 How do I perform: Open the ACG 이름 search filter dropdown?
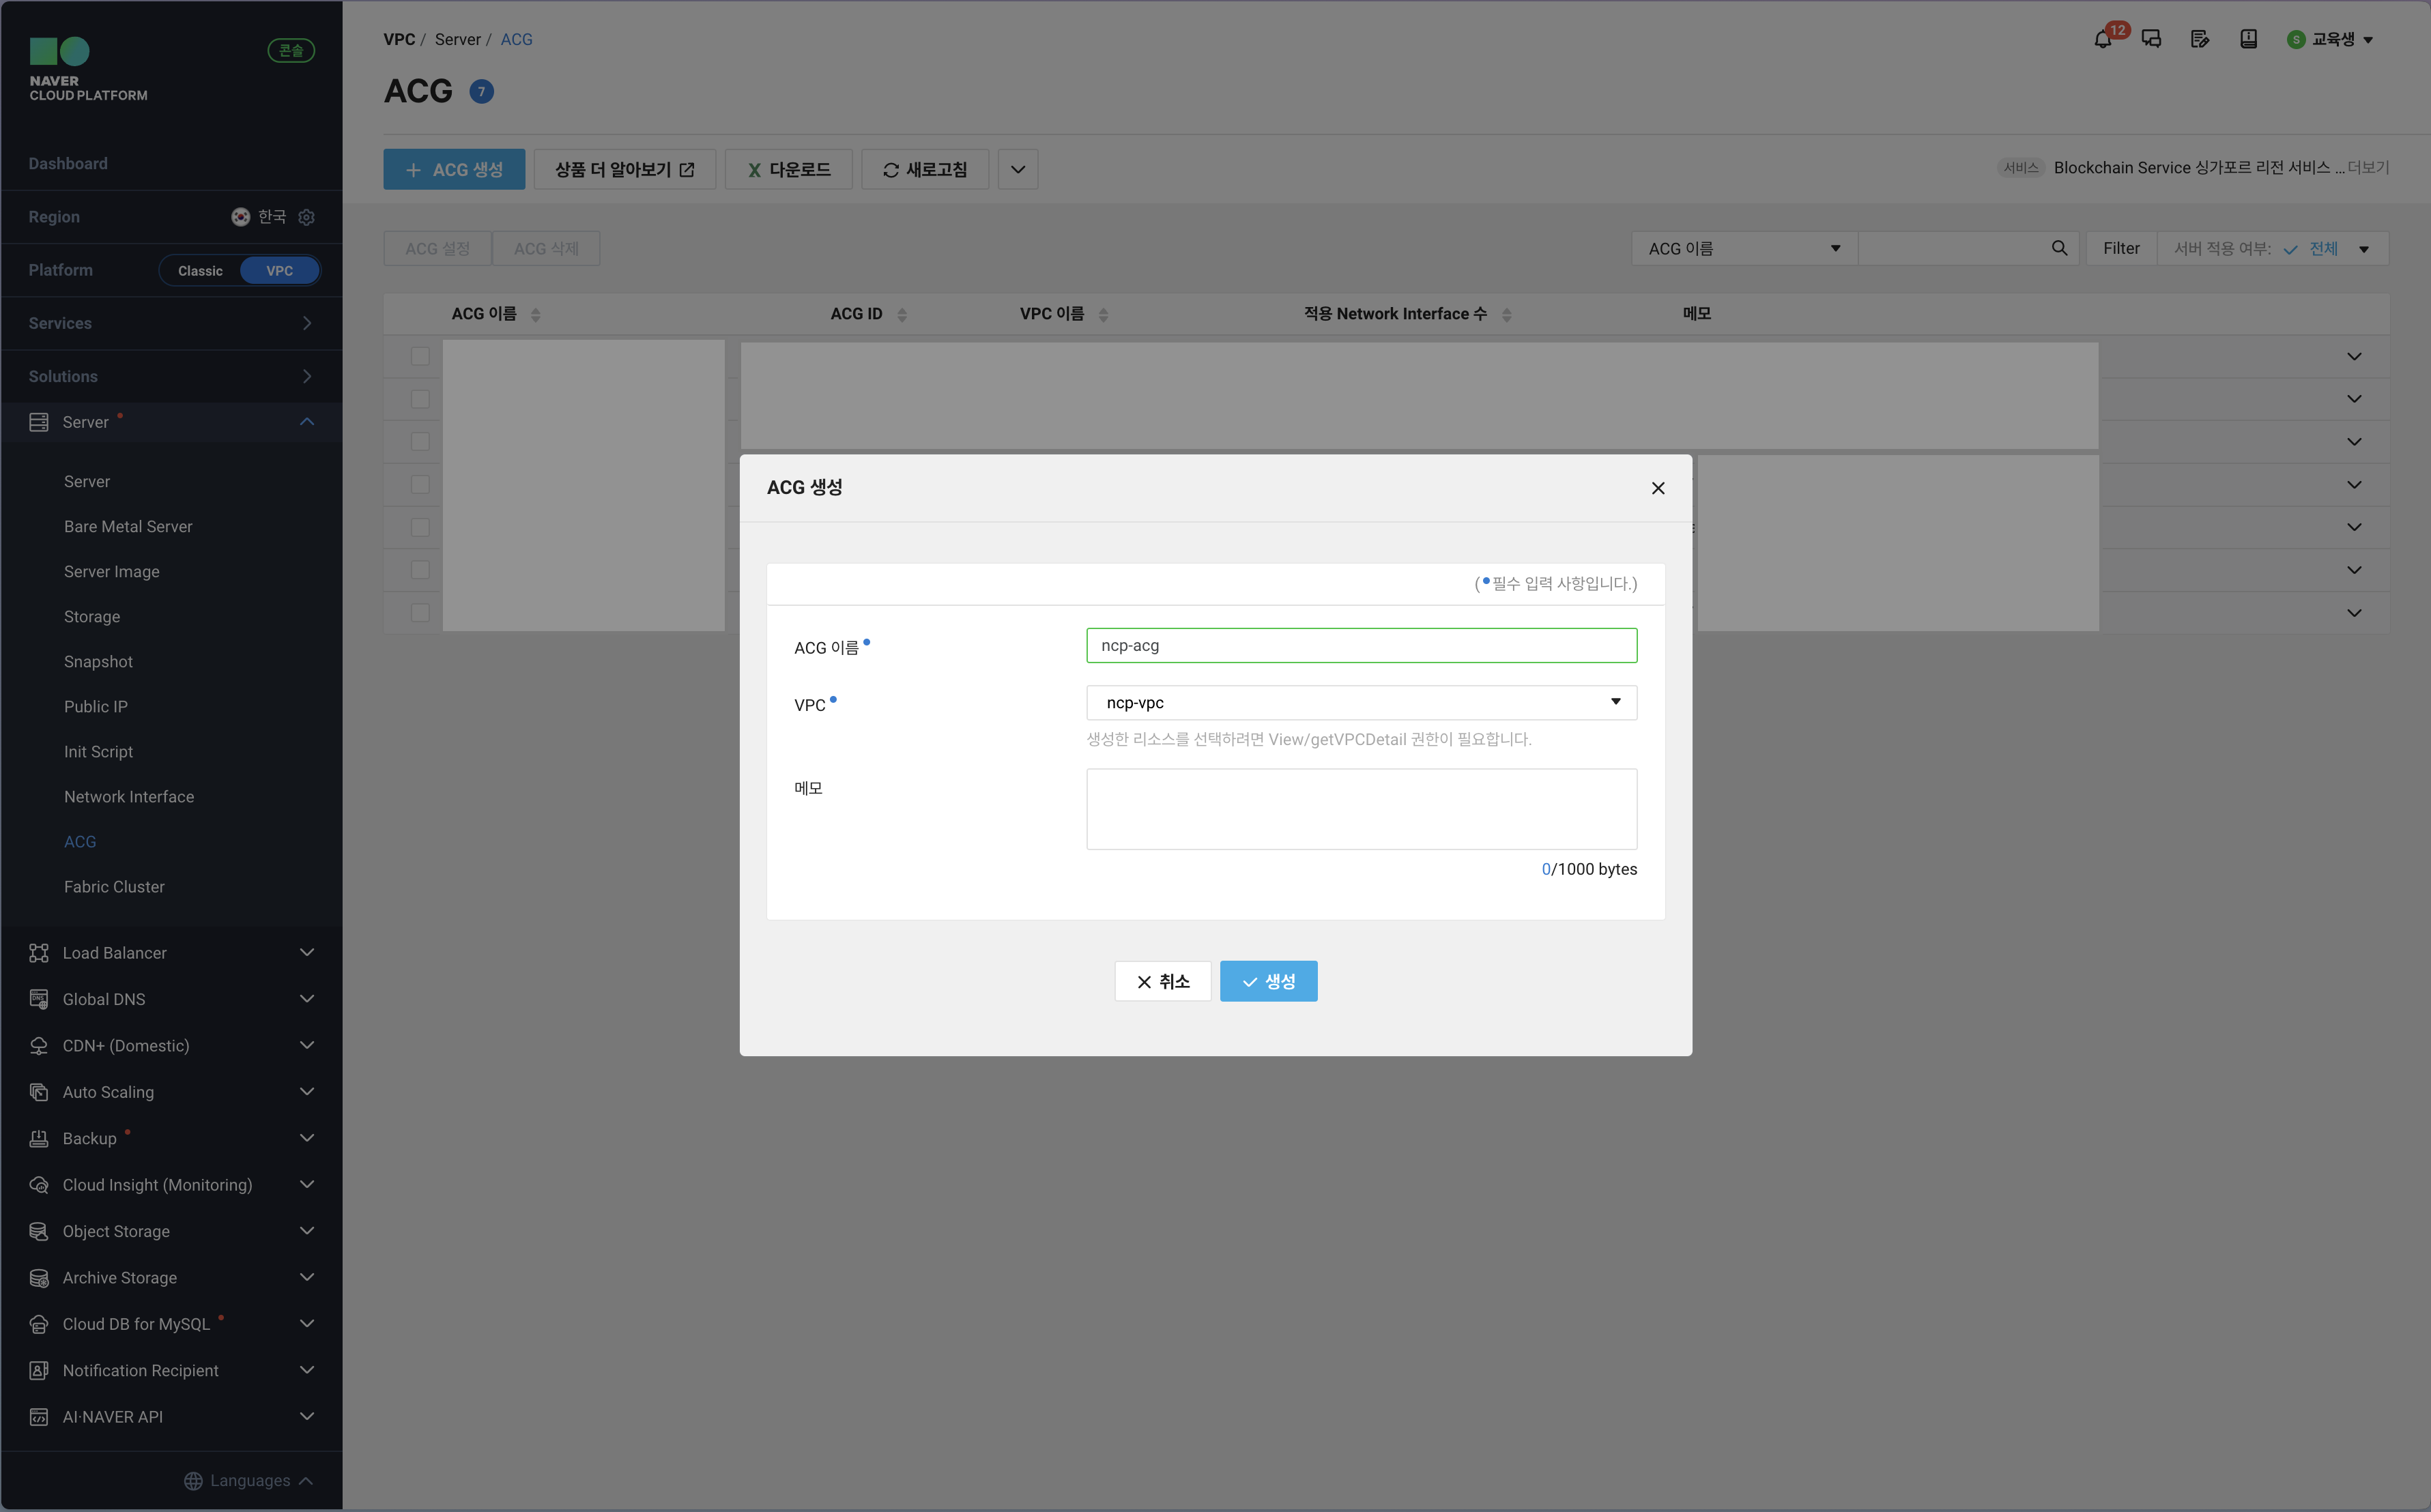pyautogui.click(x=1743, y=248)
